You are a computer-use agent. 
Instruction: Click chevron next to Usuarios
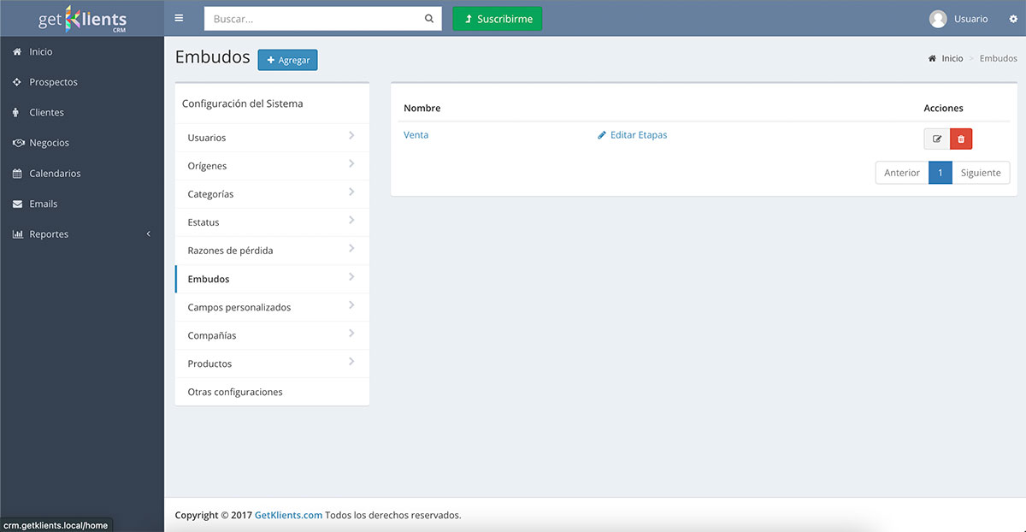click(351, 136)
